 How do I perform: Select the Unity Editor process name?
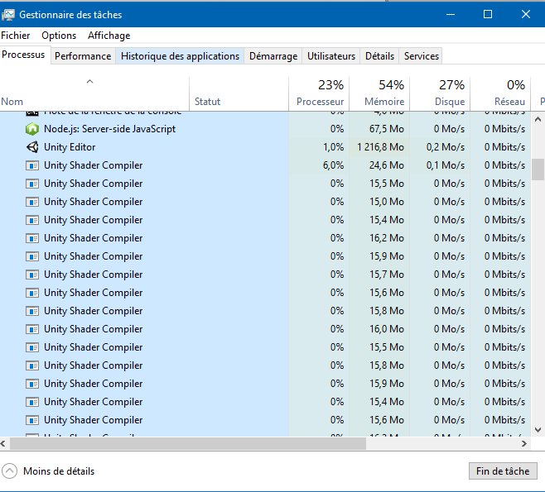point(70,147)
